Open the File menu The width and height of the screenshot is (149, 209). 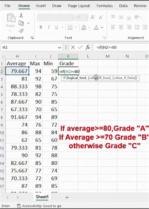(7, 6)
